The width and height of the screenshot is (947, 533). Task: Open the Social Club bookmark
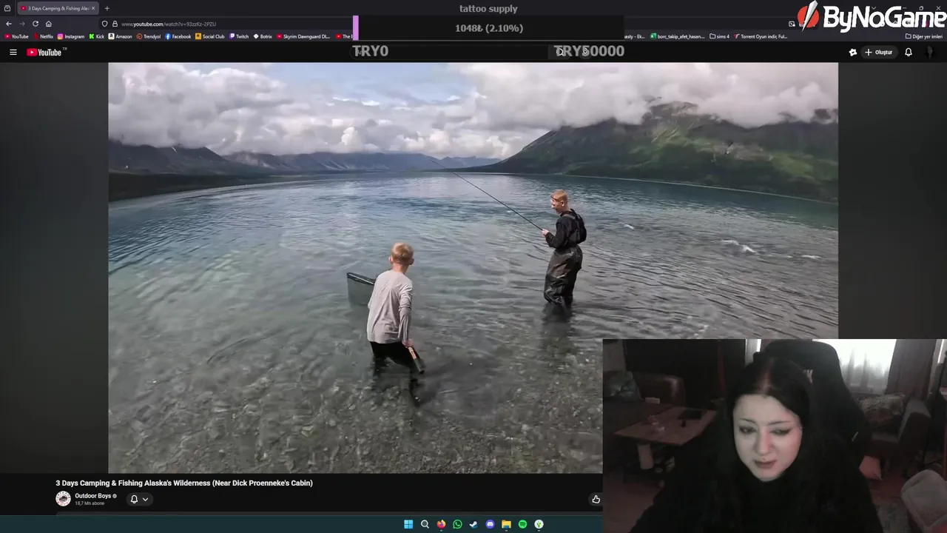(x=210, y=36)
